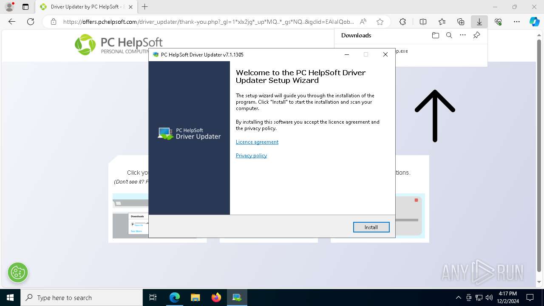The width and height of the screenshot is (544, 306).
Task: Show hidden system tray icons
Action: tap(458, 297)
